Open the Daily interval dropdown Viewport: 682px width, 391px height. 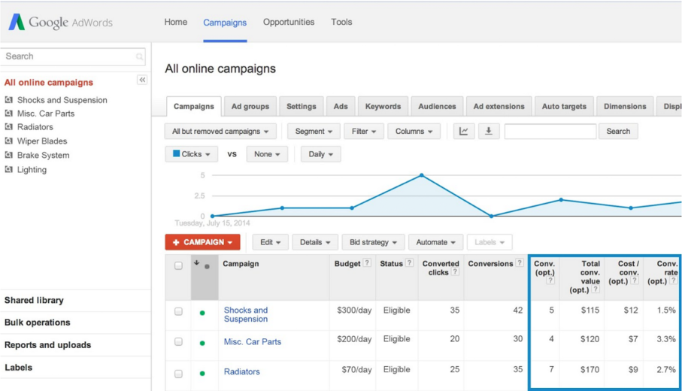(320, 154)
